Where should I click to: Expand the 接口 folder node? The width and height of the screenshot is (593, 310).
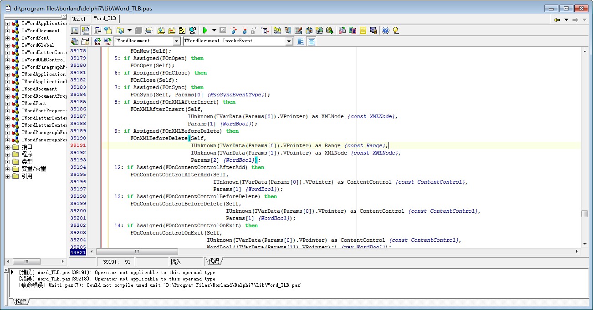pos(7,147)
